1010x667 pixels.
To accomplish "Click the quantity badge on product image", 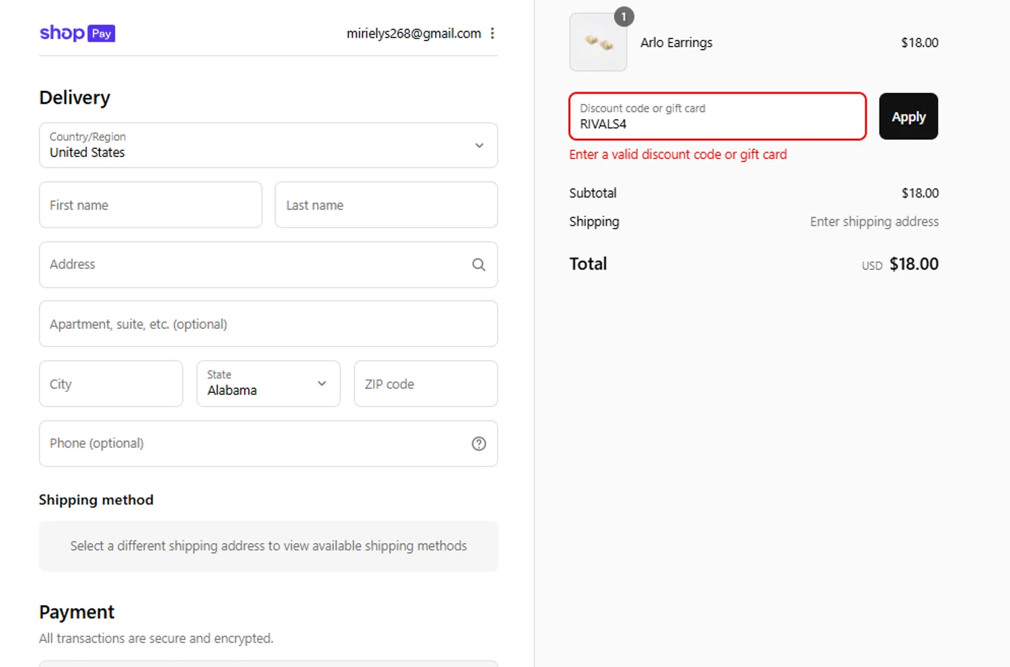I will [x=624, y=17].
